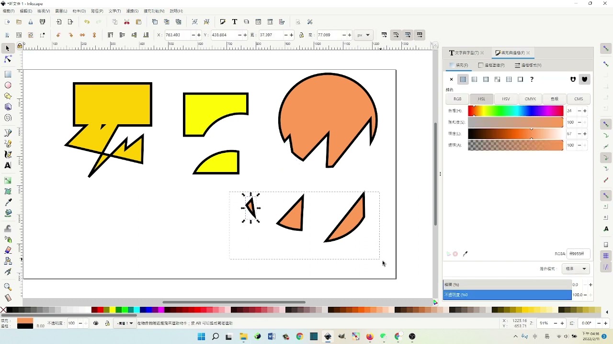The width and height of the screenshot is (613, 344).
Task: Increase zoom percentage with plus button
Action: tap(562, 323)
